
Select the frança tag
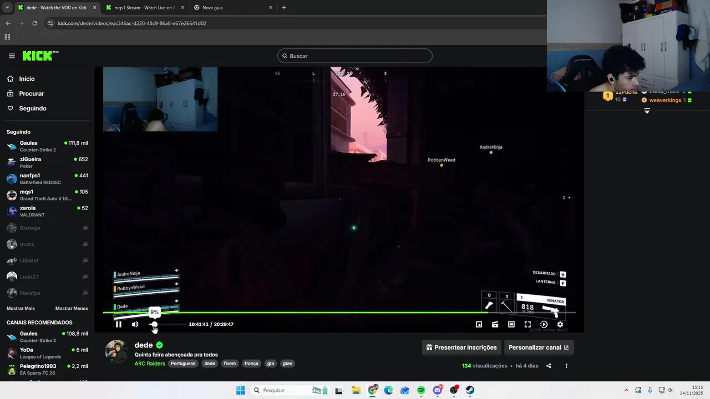251,364
